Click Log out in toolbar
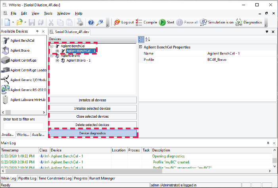Image resolution: width=278 pixels, height=188 pixels. [124, 22]
